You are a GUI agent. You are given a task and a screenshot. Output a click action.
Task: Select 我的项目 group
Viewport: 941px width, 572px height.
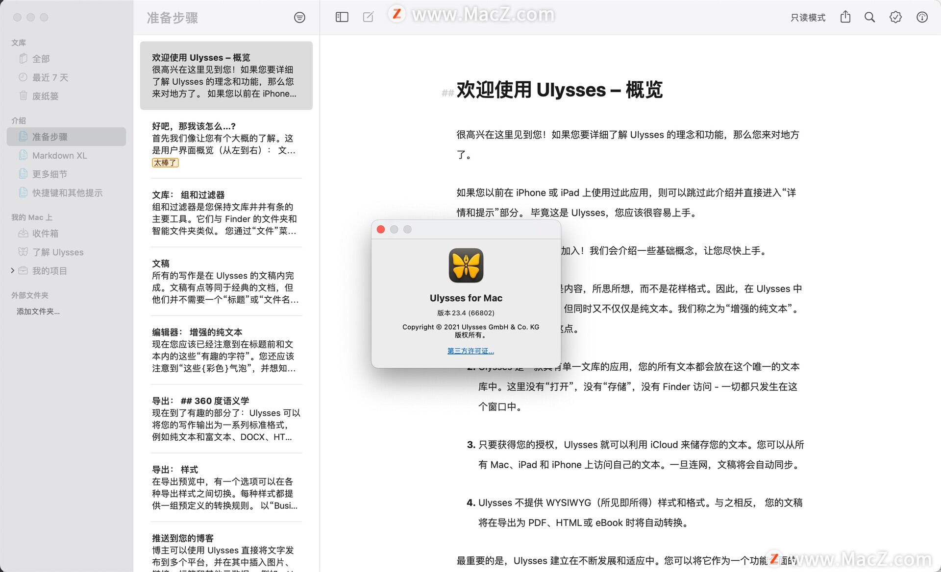point(66,271)
